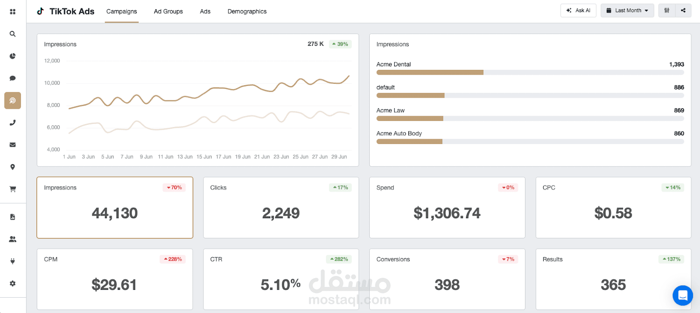The height and width of the screenshot is (313, 700).
Task: Click the TikTok Ads page title
Action: (72, 11)
